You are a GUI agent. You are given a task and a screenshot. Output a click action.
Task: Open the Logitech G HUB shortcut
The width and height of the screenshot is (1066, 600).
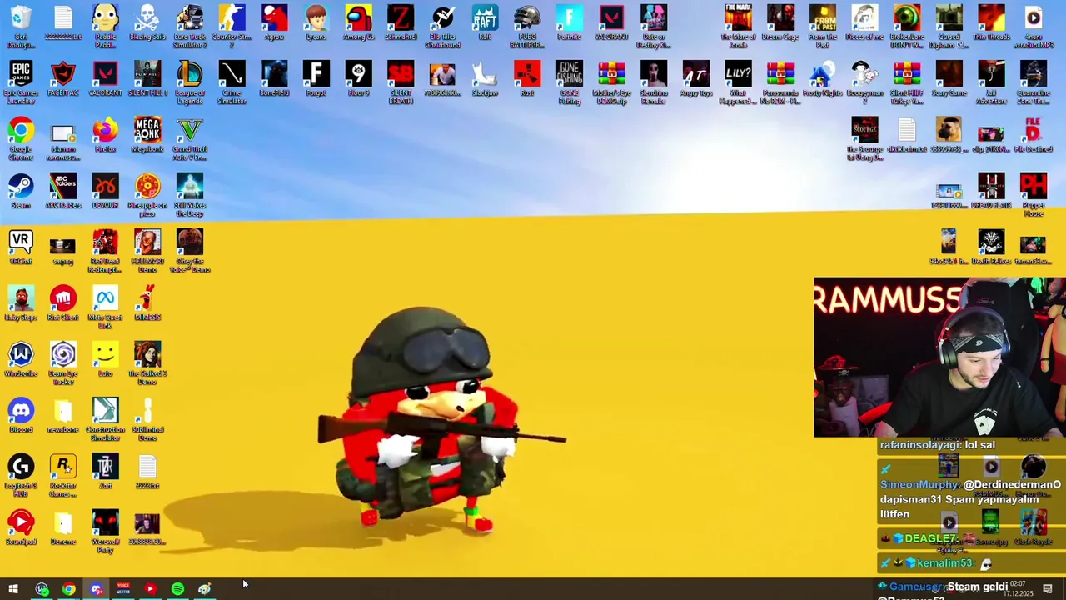point(21,474)
